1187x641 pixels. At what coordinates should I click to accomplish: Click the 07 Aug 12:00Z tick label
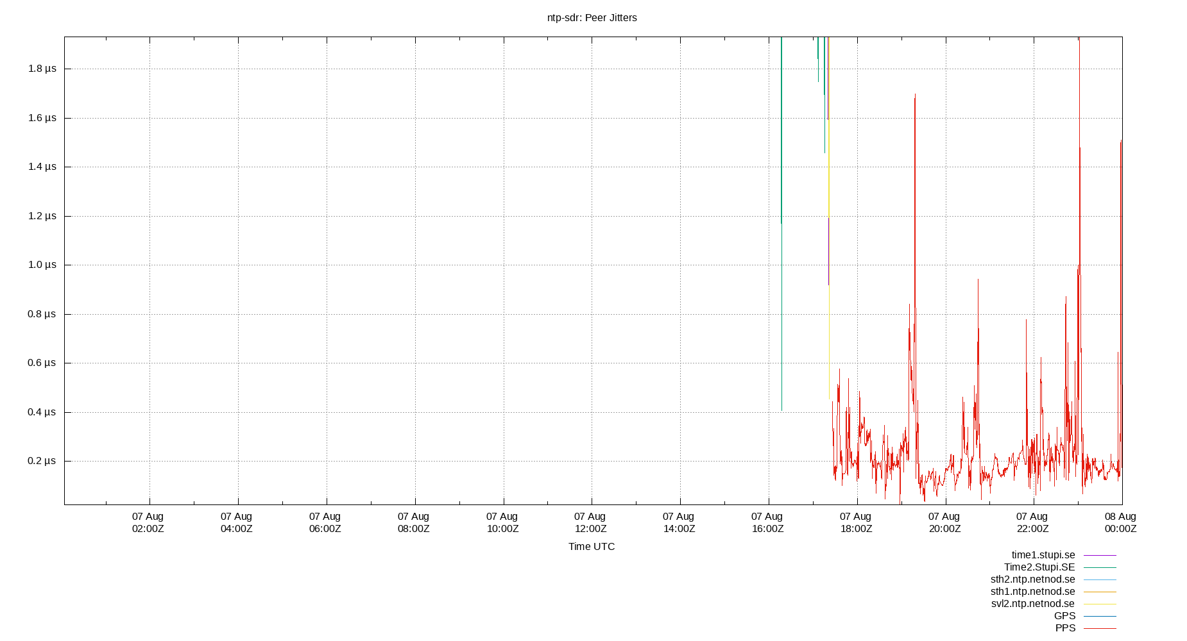coord(590,522)
